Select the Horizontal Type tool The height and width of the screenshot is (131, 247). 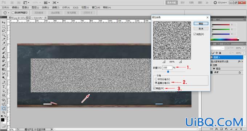(x=4, y=87)
